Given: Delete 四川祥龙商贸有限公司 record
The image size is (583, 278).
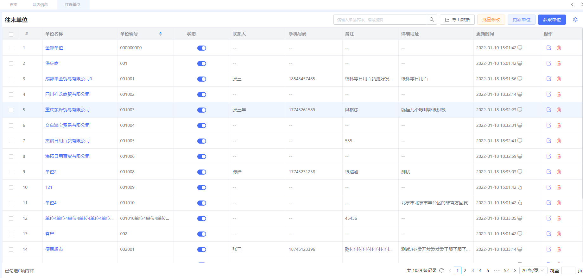Looking at the screenshot, I should pos(559,94).
